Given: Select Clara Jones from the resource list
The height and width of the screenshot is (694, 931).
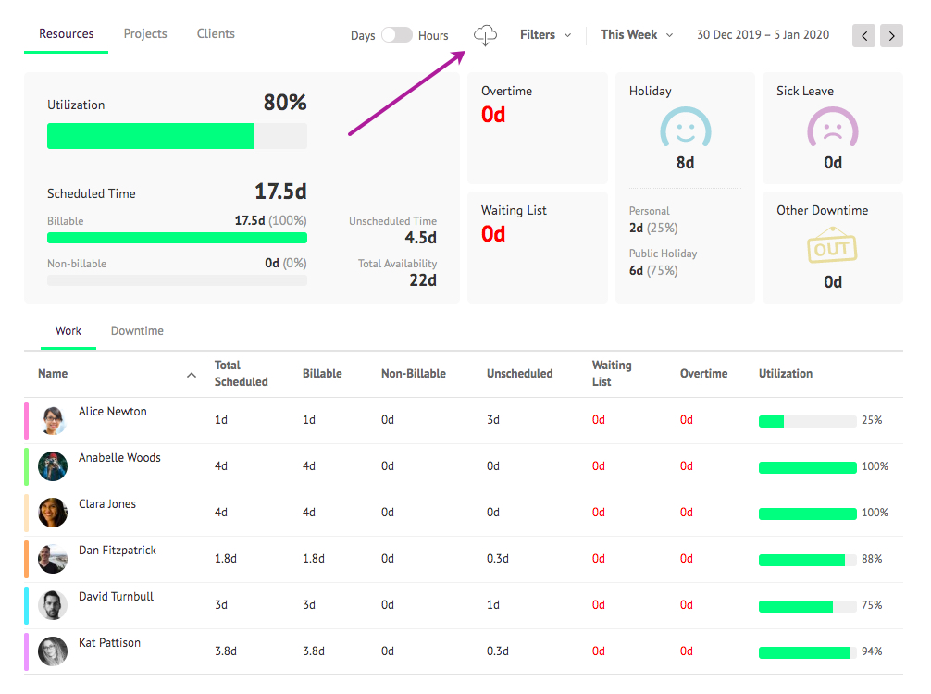Looking at the screenshot, I should coord(108,503).
